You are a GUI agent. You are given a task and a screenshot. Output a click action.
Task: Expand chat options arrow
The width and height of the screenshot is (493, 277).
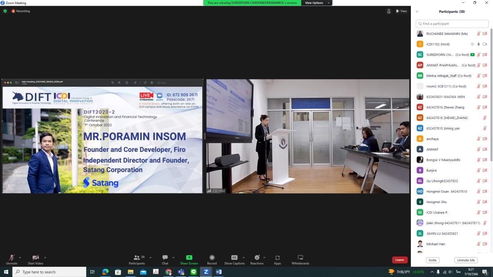tap(173, 258)
